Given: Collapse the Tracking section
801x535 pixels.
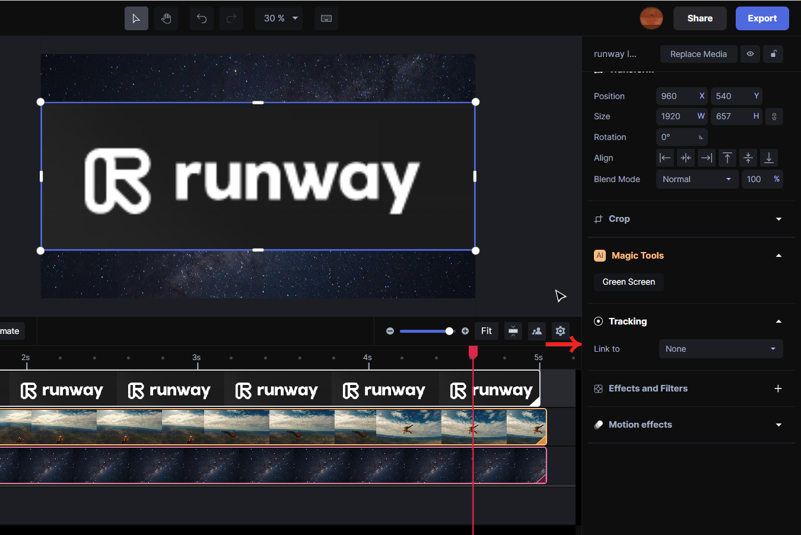Looking at the screenshot, I should (x=778, y=321).
